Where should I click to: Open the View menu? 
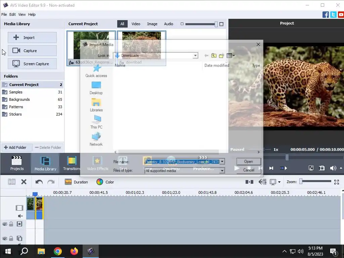[x=22, y=14]
